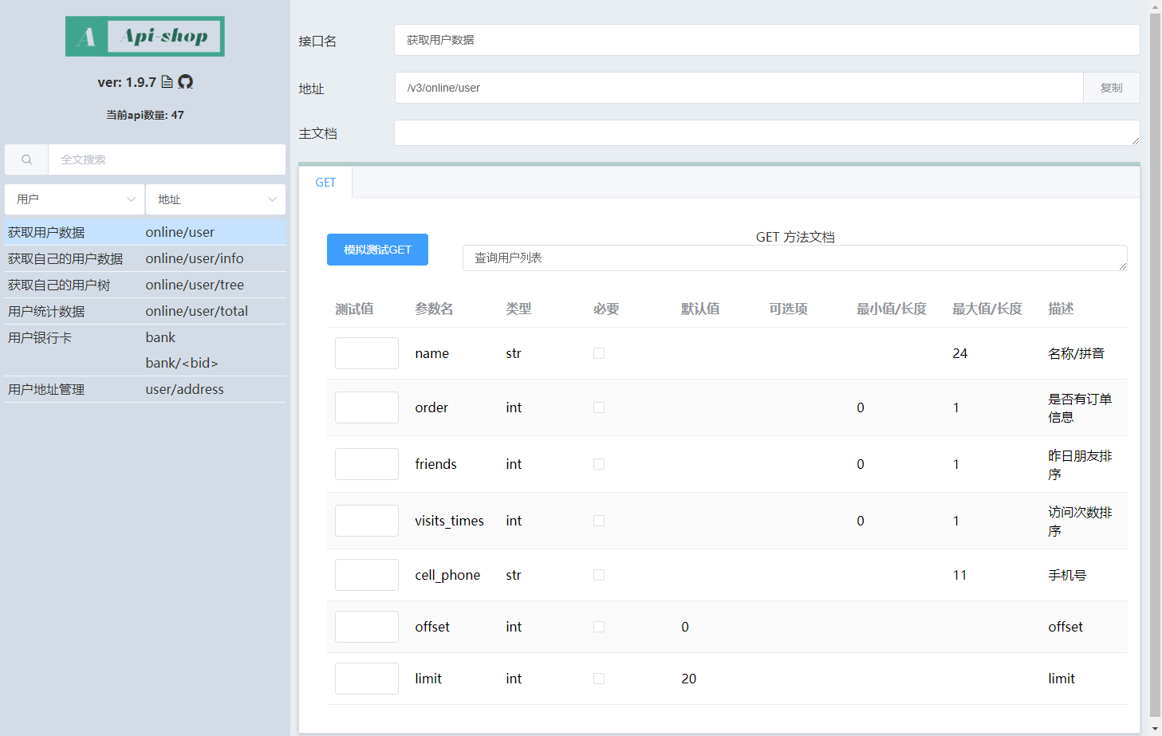Screen dimensions: 1162x736
Task: Click the 复制 copy address button
Action: point(1111,88)
